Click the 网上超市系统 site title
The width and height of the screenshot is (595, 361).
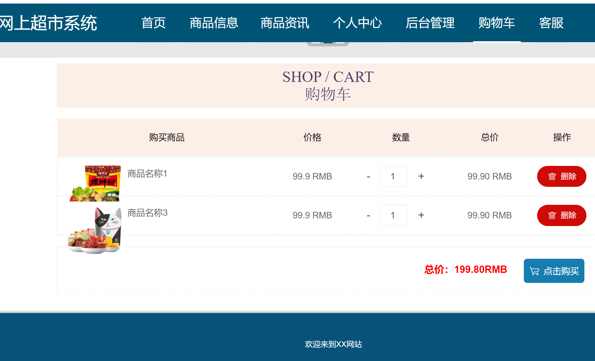point(48,23)
